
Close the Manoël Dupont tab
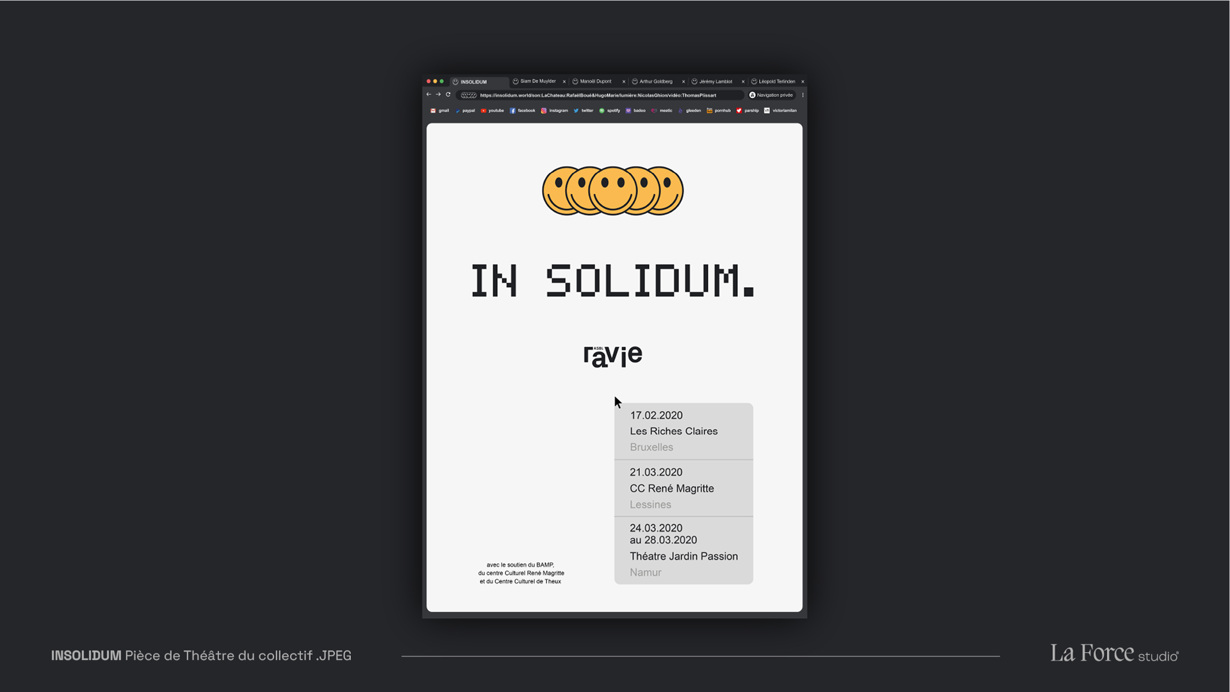623,81
